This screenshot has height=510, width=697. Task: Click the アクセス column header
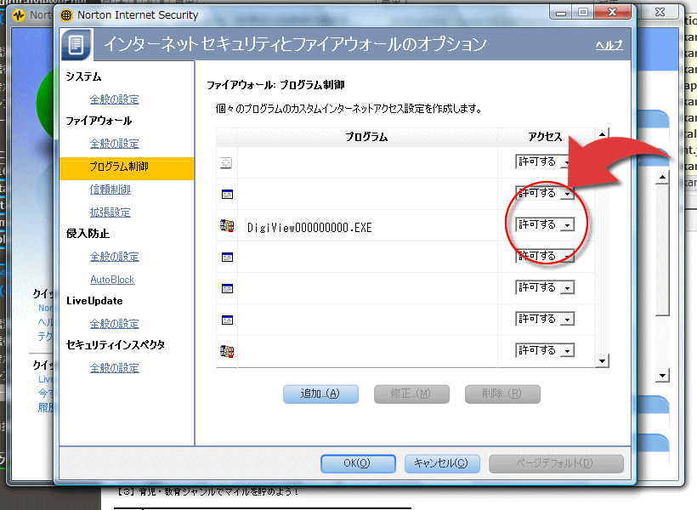click(x=546, y=137)
